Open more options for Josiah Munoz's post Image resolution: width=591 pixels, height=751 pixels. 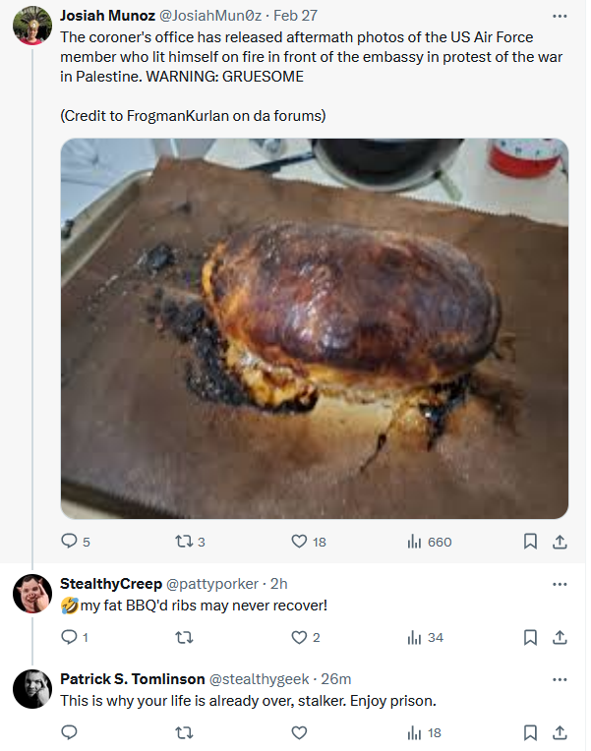click(x=560, y=16)
